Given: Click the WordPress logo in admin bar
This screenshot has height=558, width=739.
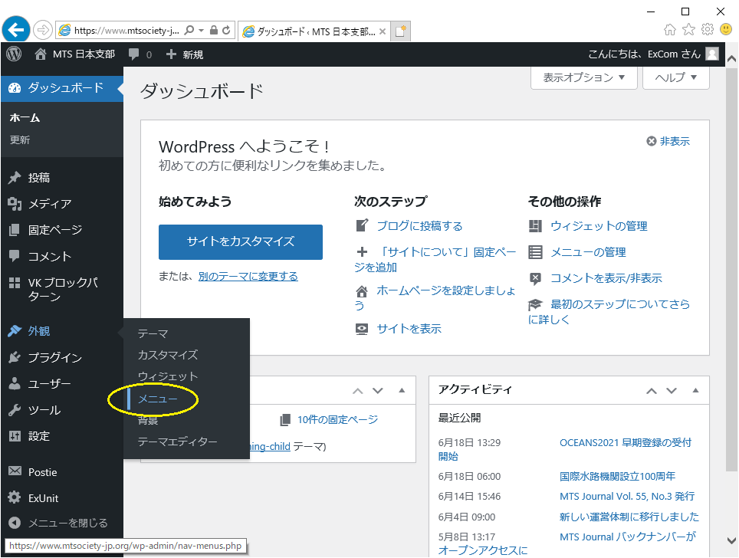Looking at the screenshot, I should click(x=14, y=54).
